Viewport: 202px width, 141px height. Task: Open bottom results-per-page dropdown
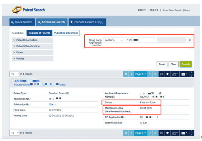[14, 133]
